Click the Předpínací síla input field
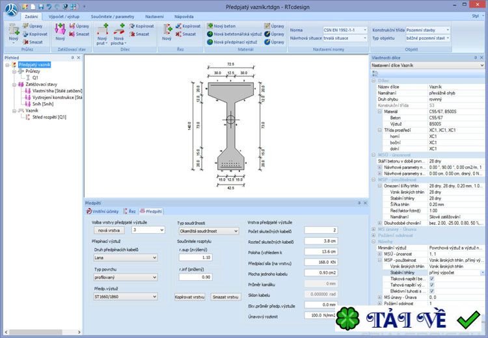 (x=315, y=263)
